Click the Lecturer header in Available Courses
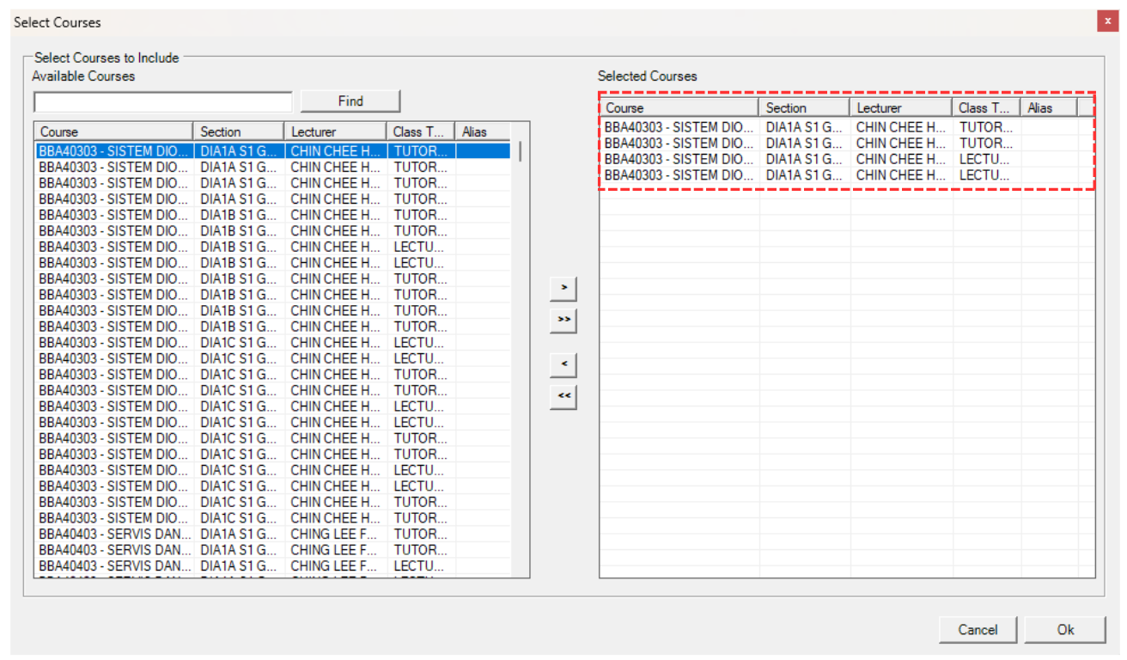This screenshot has width=1127, height=660. (335, 131)
